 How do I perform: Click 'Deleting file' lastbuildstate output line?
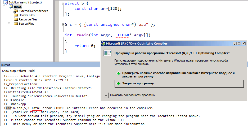[48, 88]
